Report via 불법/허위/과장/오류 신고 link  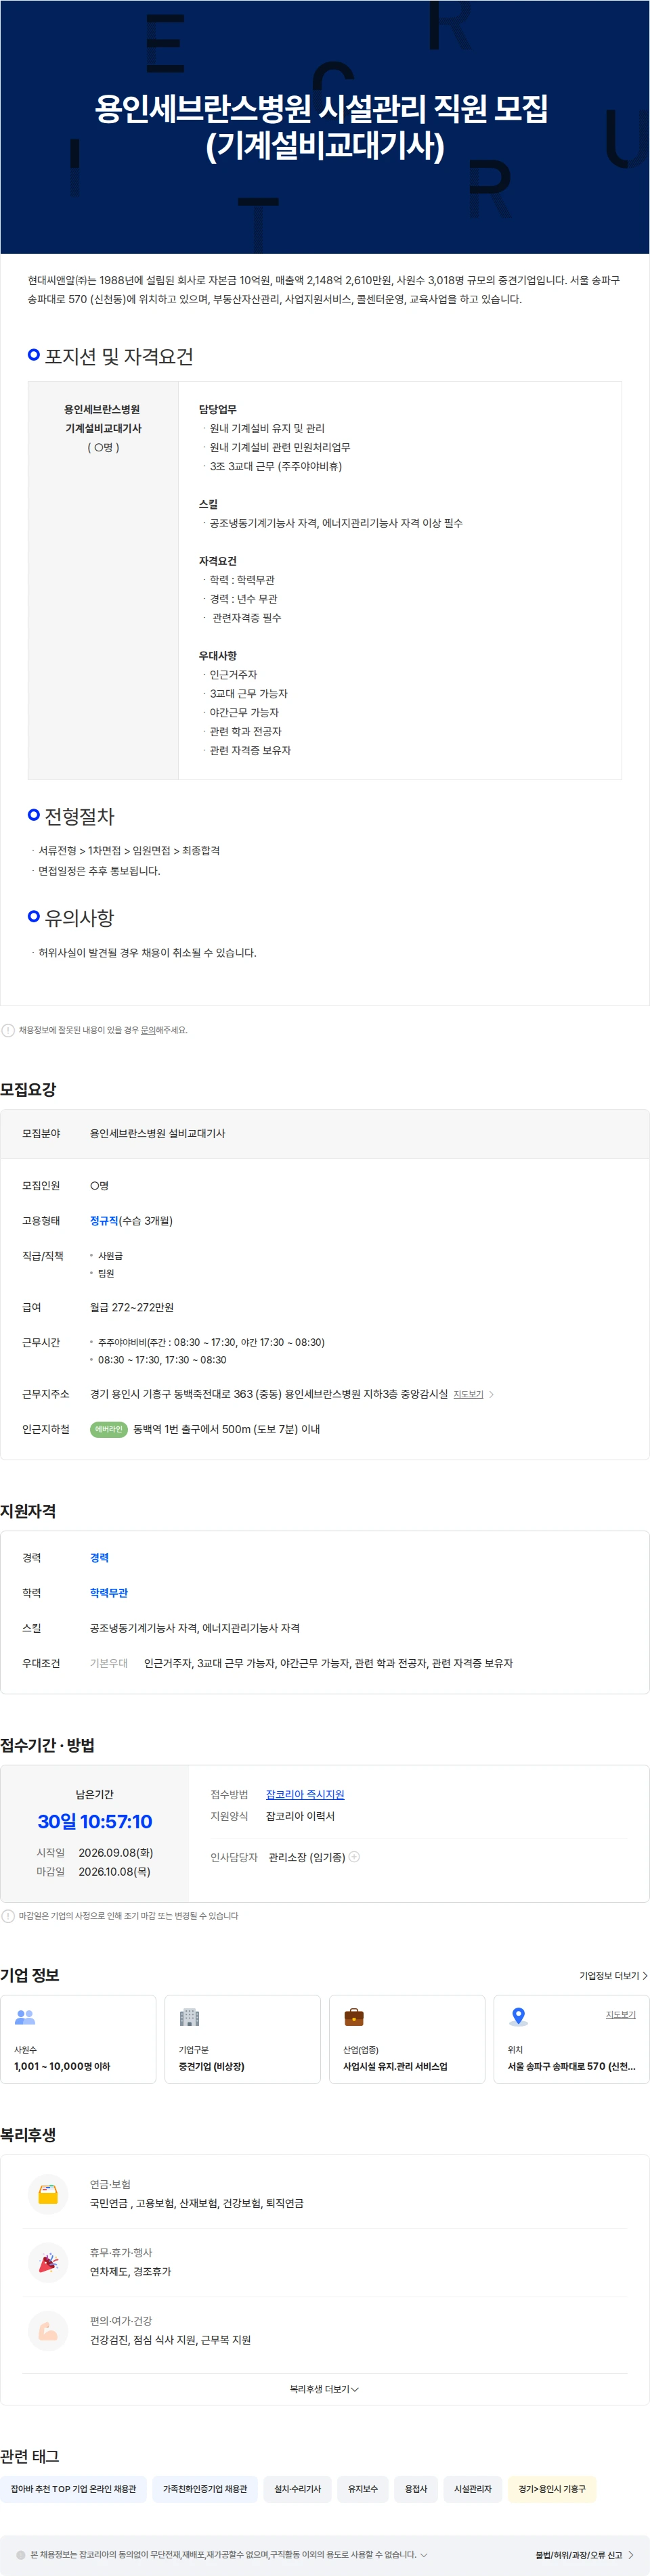(578, 2555)
